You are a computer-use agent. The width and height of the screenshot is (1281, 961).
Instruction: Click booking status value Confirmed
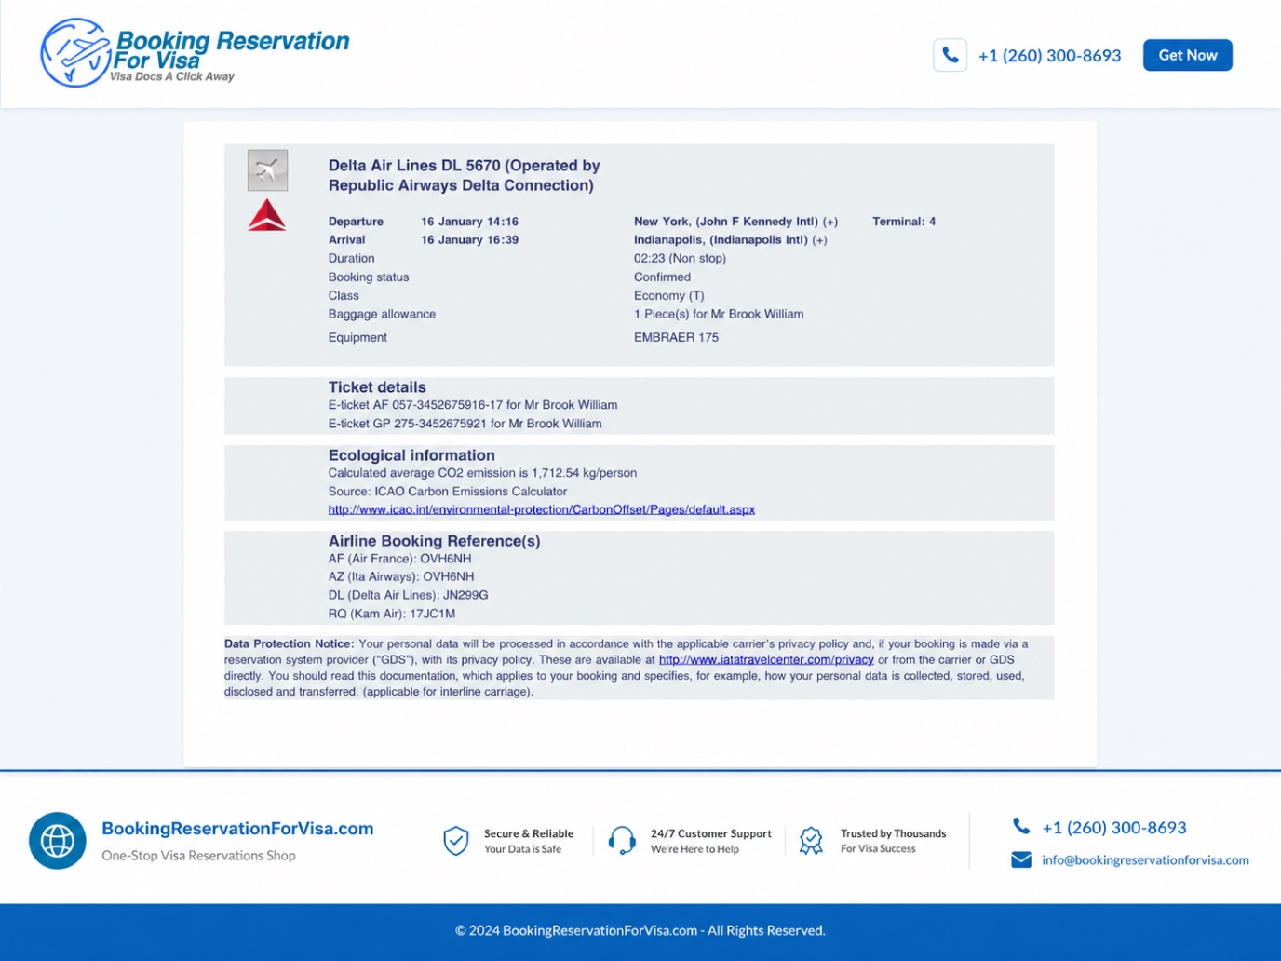point(662,277)
